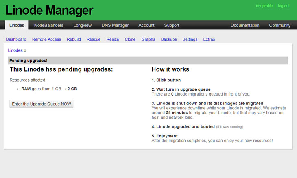Click the '5. Enjoyment' step heading
Image resolution: width=297 pixels, height=178 pixels.
point(165,136)
